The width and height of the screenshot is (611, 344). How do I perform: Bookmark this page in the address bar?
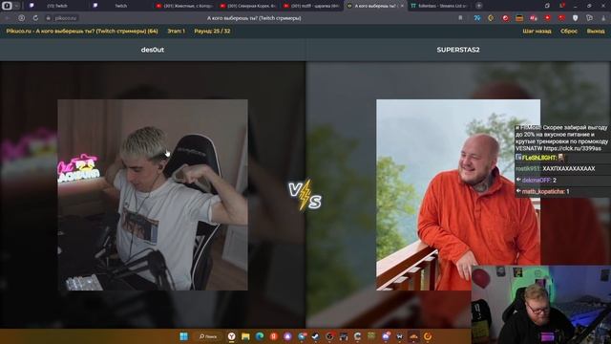(460, 18)
